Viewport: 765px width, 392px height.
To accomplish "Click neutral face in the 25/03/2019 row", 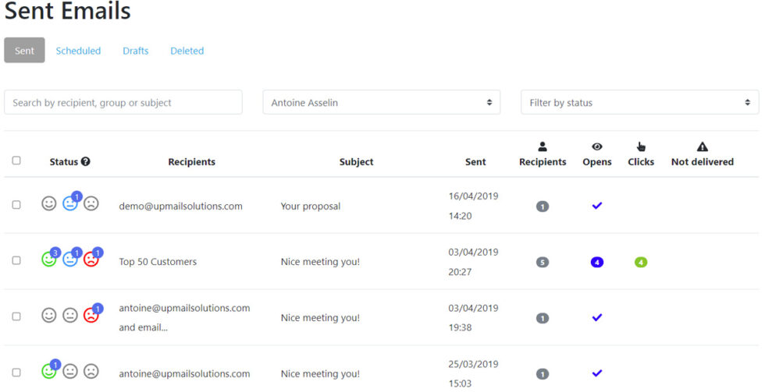I will pos(69,371).
